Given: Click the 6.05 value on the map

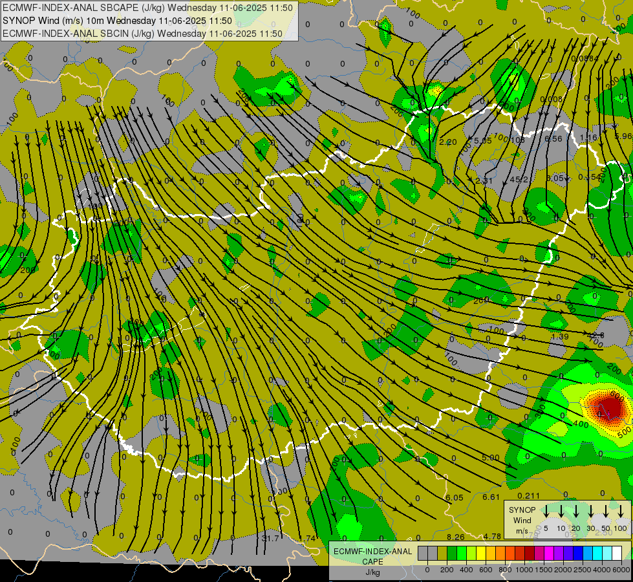Looking at the screenshot, I should click(454, 497).
